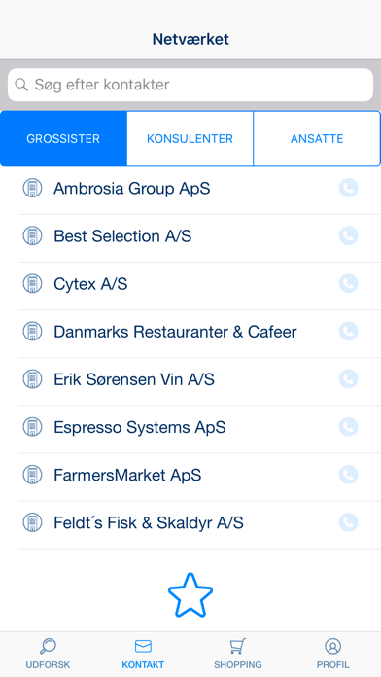Switch to the Ansatte segment

[x=317, y=138]
